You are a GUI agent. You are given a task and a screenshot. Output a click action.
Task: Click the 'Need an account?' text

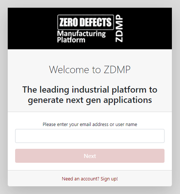(81, 179)
